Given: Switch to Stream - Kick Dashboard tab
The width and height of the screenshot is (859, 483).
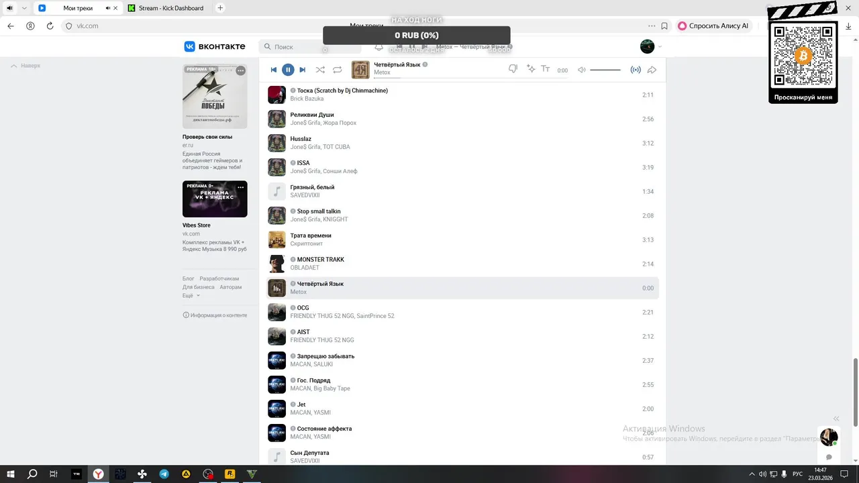Looking at the screenshot, I should point(164,8).
